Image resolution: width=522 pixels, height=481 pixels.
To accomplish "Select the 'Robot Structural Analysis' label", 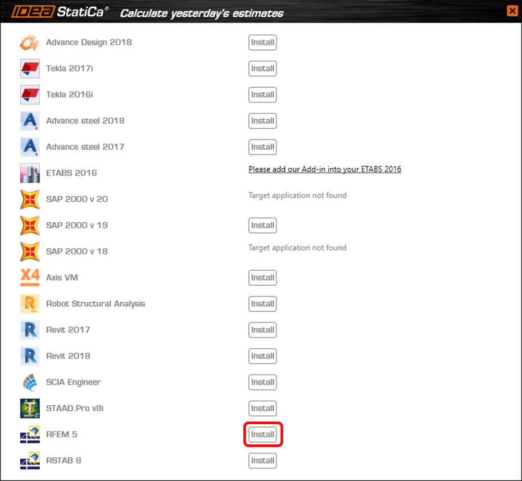I will click(96, 304).
